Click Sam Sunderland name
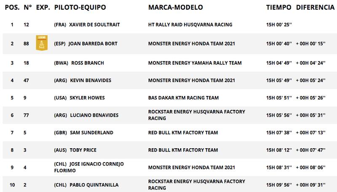Viewport: 337px width, 192px height. click(91, 133)
